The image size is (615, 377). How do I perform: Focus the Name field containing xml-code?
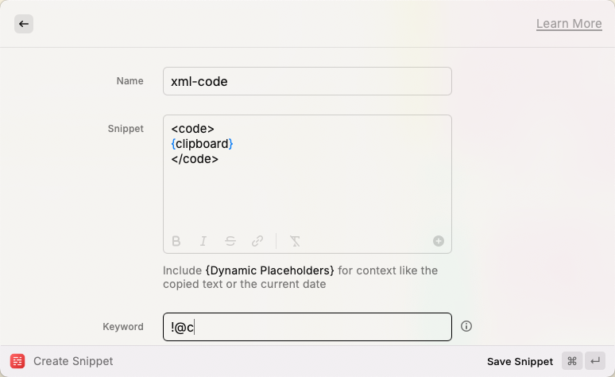[307, 81]
